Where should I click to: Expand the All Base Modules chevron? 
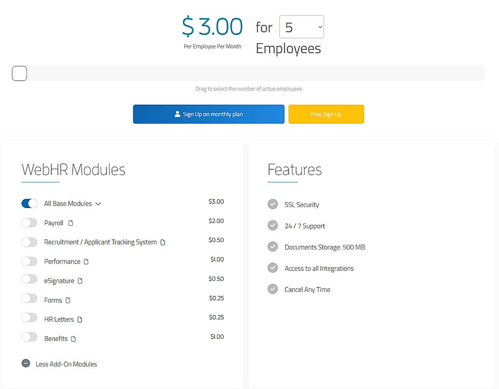(x=98, y=204)
